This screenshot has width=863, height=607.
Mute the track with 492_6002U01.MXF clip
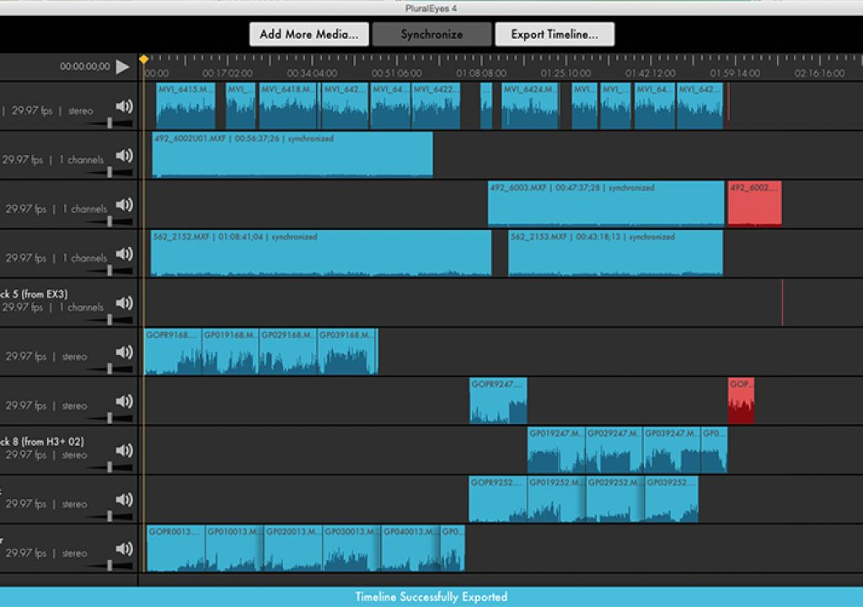[125, 155]
